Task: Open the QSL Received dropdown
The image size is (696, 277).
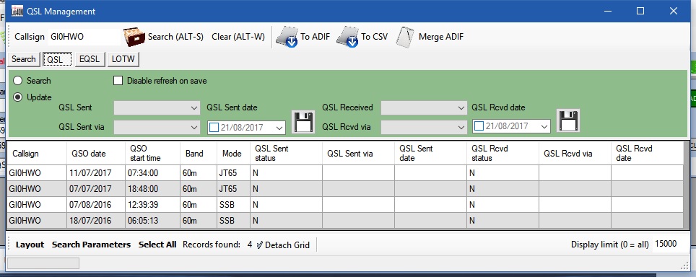Action: (x=424, y=107)
